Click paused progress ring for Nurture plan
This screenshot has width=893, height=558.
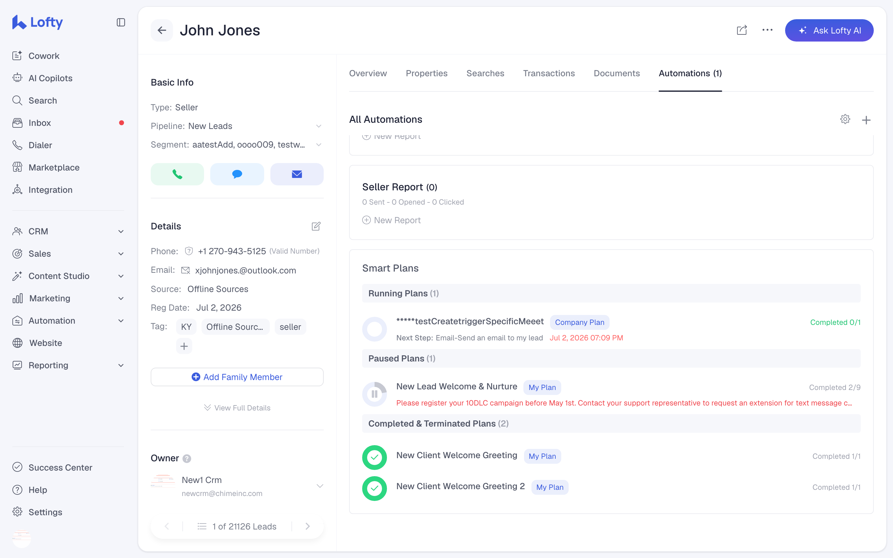(x=375, y=394)
